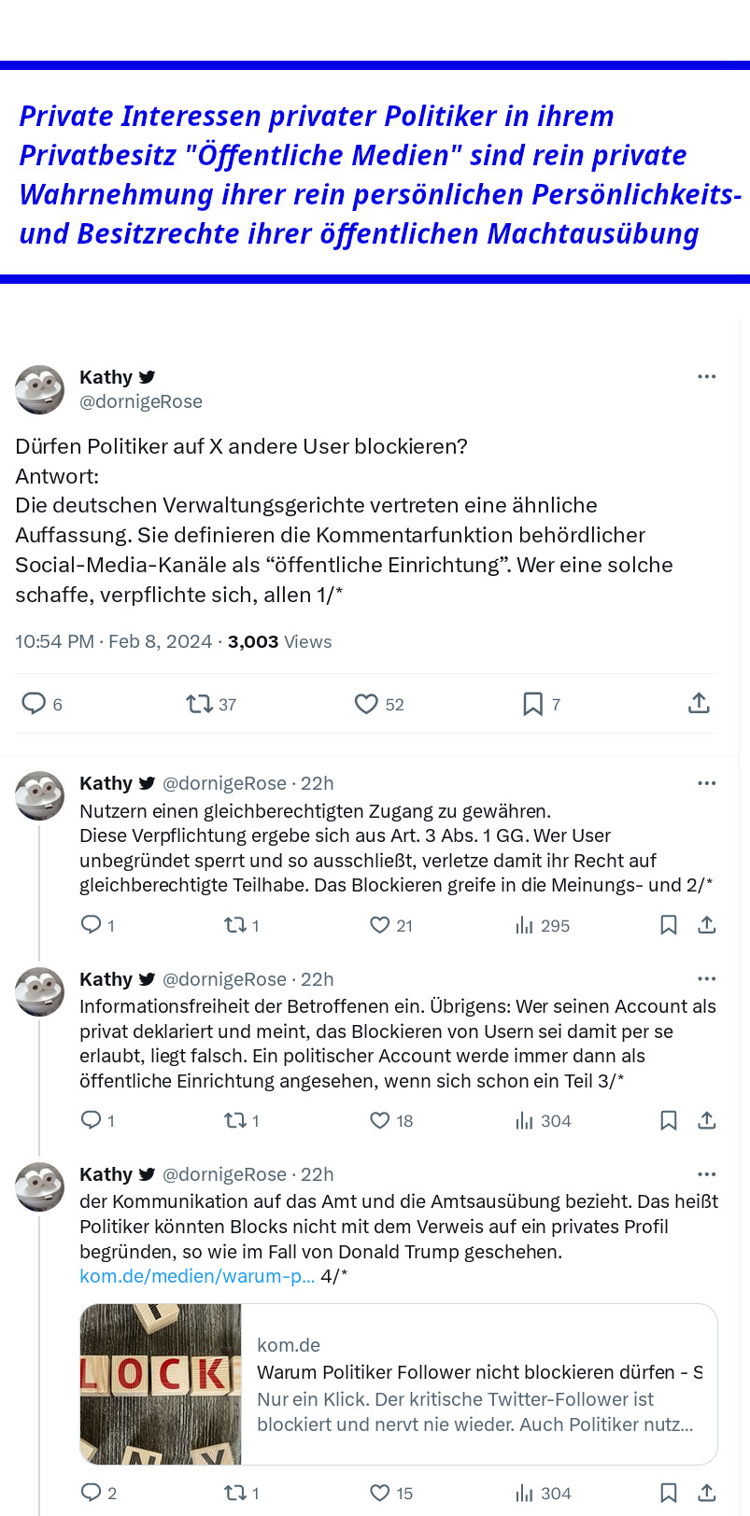Viewport: 750px width, 1516px height.
Task: Open replies on the main tweet
Action: [34, 703]
